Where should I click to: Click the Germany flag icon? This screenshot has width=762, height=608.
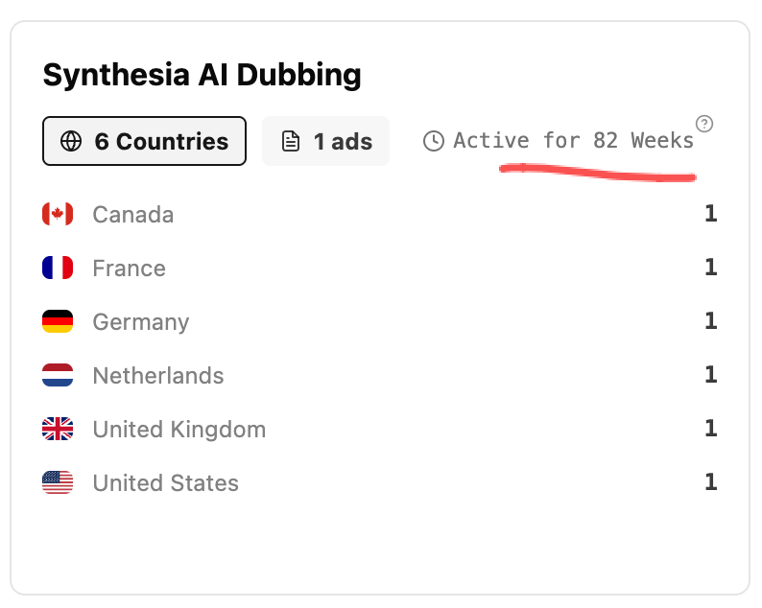(58, 321)
